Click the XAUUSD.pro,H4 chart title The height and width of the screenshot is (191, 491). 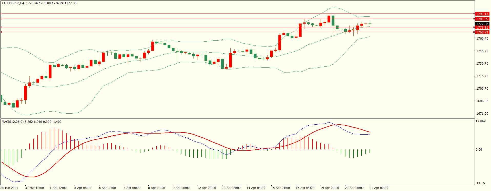tap(13, 3)
